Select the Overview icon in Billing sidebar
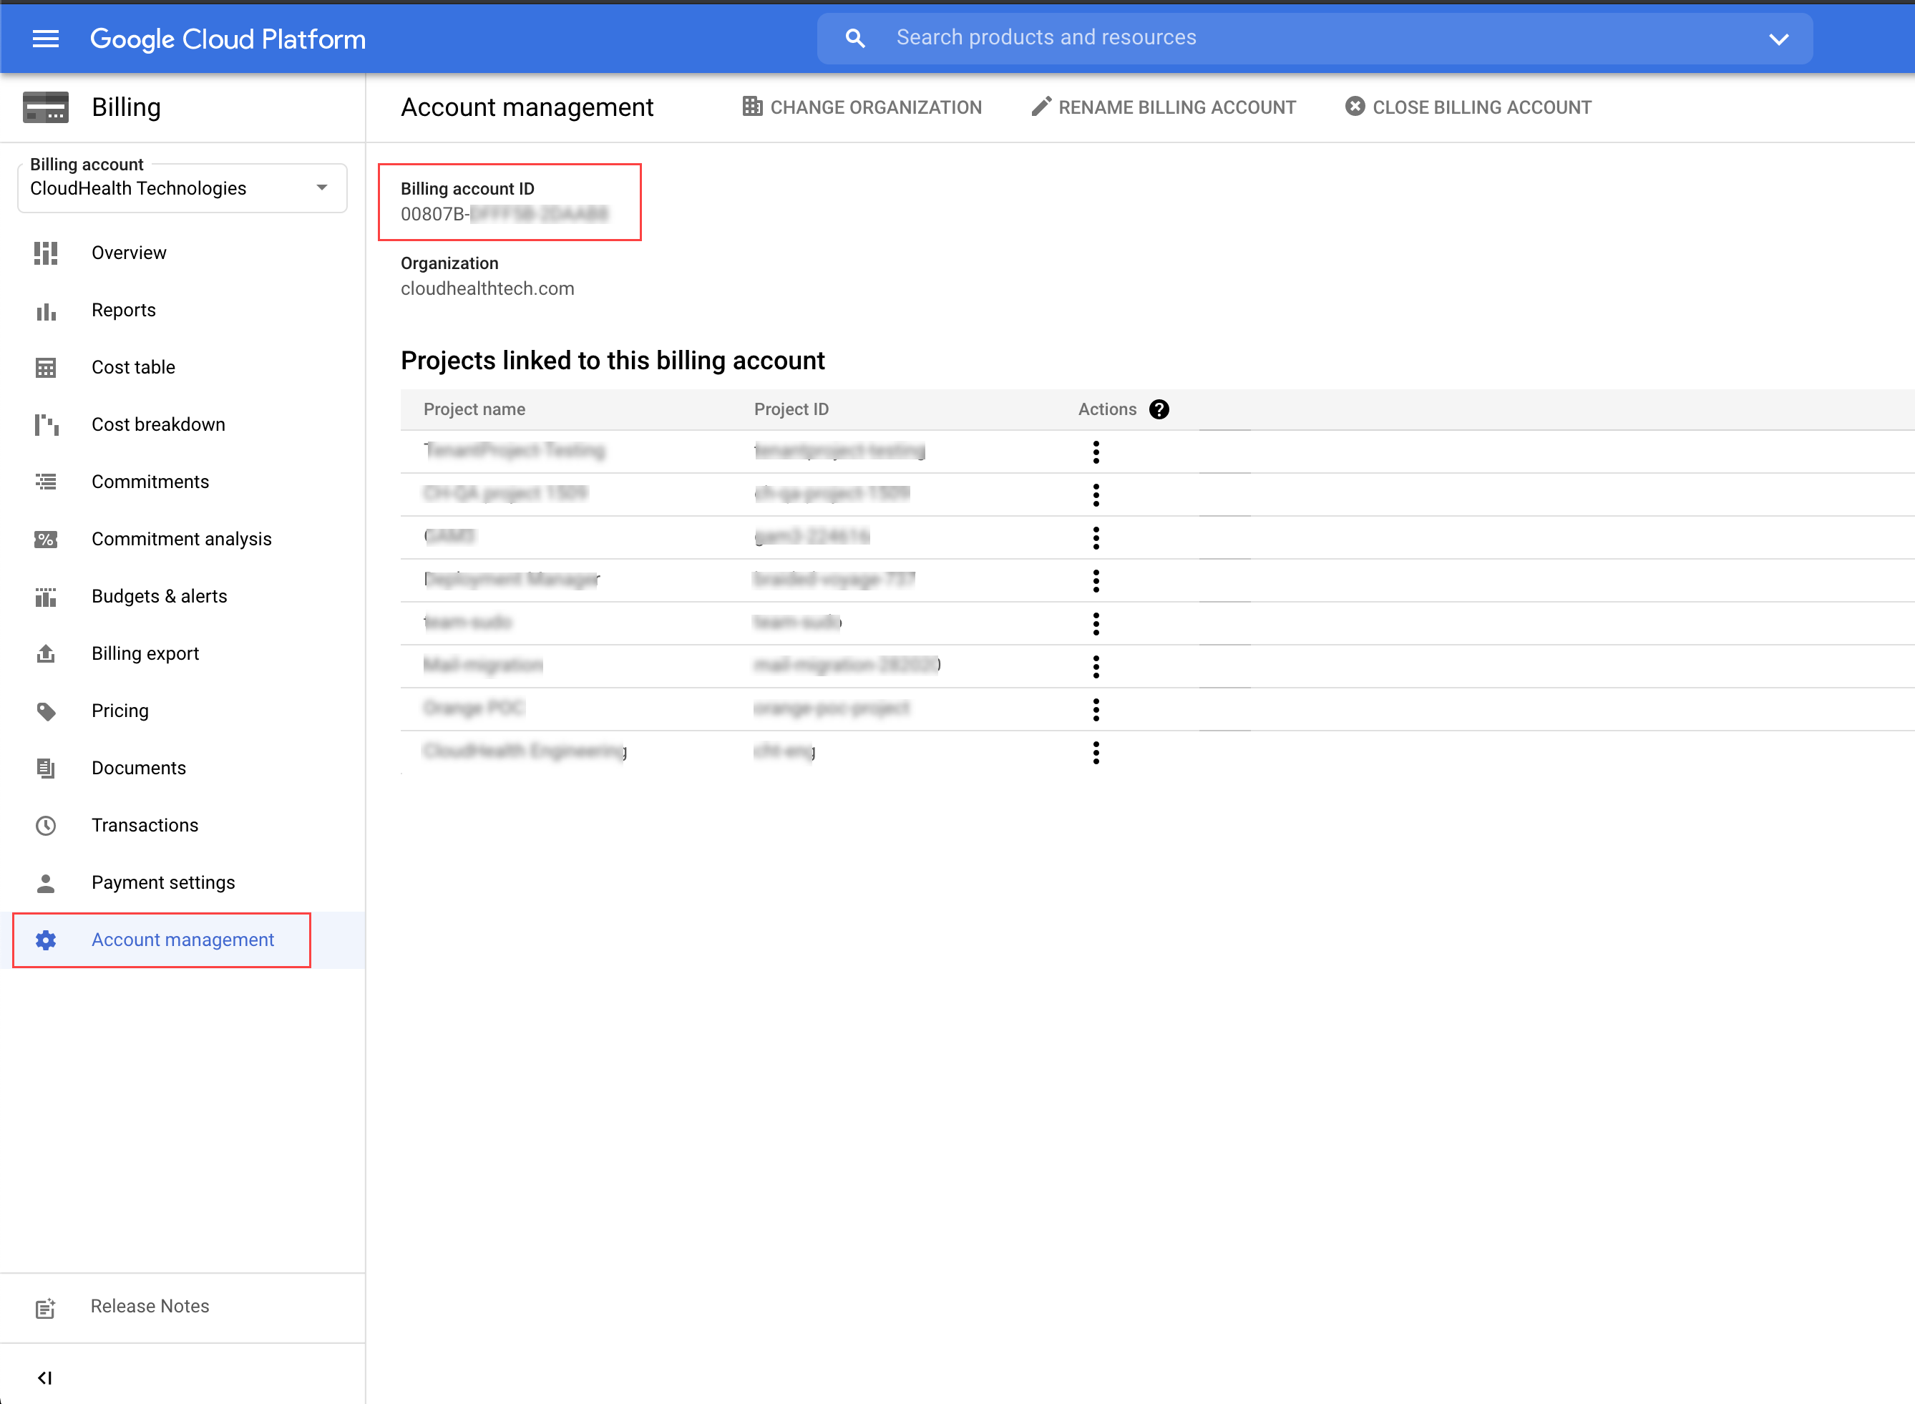Image resolution: width=1915 pixels, height=1404 pixels. click(45, 253)
